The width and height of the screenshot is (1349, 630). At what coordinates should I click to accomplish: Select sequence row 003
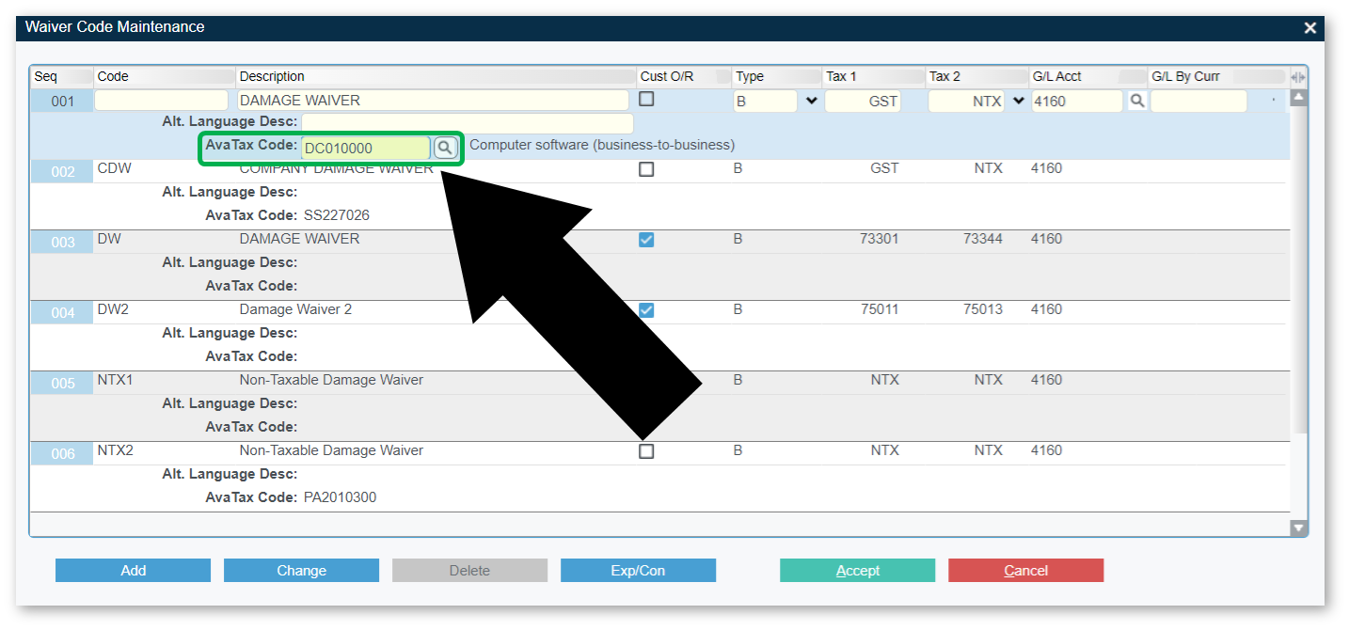coord(62,243)
